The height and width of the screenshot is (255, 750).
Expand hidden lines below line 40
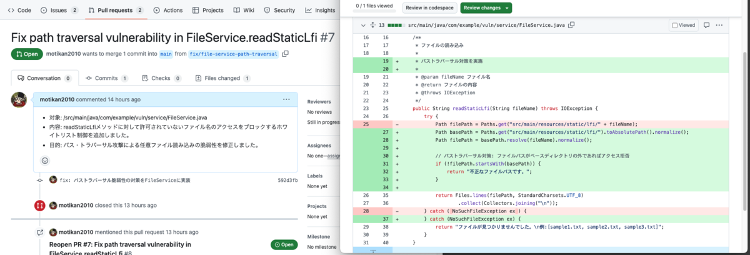[x=372, y=251]
